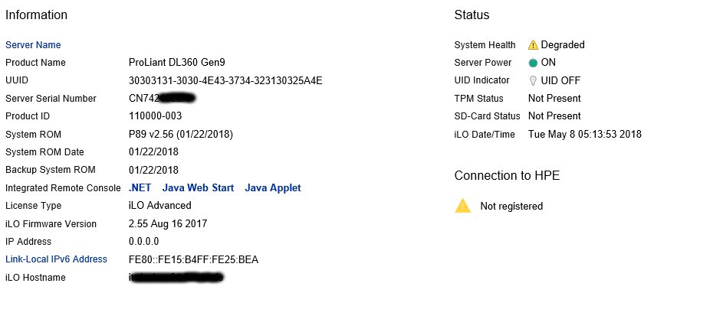Click the System ROM P89 v2.56 value
Image resolution: width=723 pixels, height=319 pixels.
181,134
